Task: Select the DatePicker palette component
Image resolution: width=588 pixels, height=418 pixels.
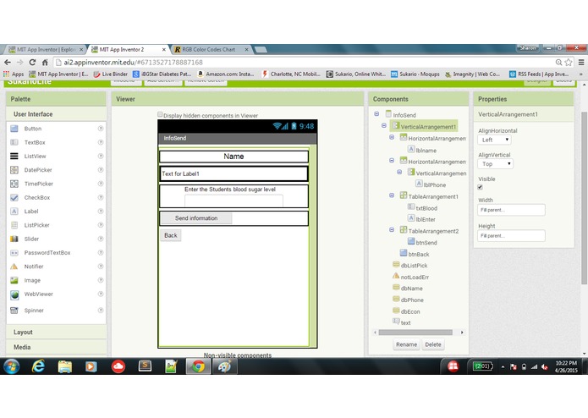Action: (38, 170)
